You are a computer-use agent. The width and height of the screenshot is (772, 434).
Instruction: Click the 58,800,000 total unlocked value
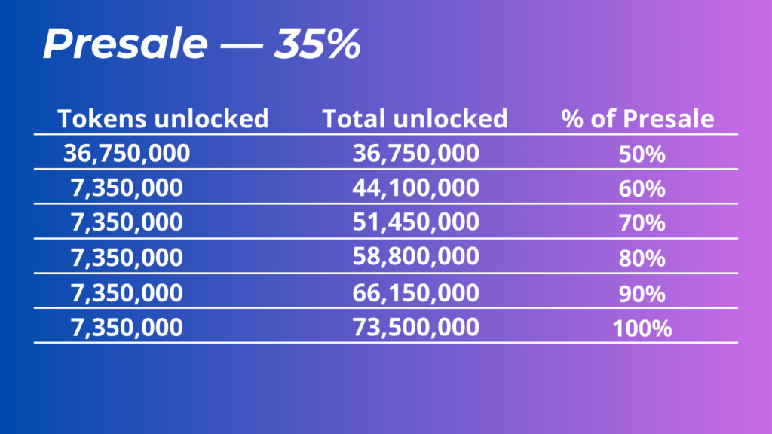click(x=415, y=257)
